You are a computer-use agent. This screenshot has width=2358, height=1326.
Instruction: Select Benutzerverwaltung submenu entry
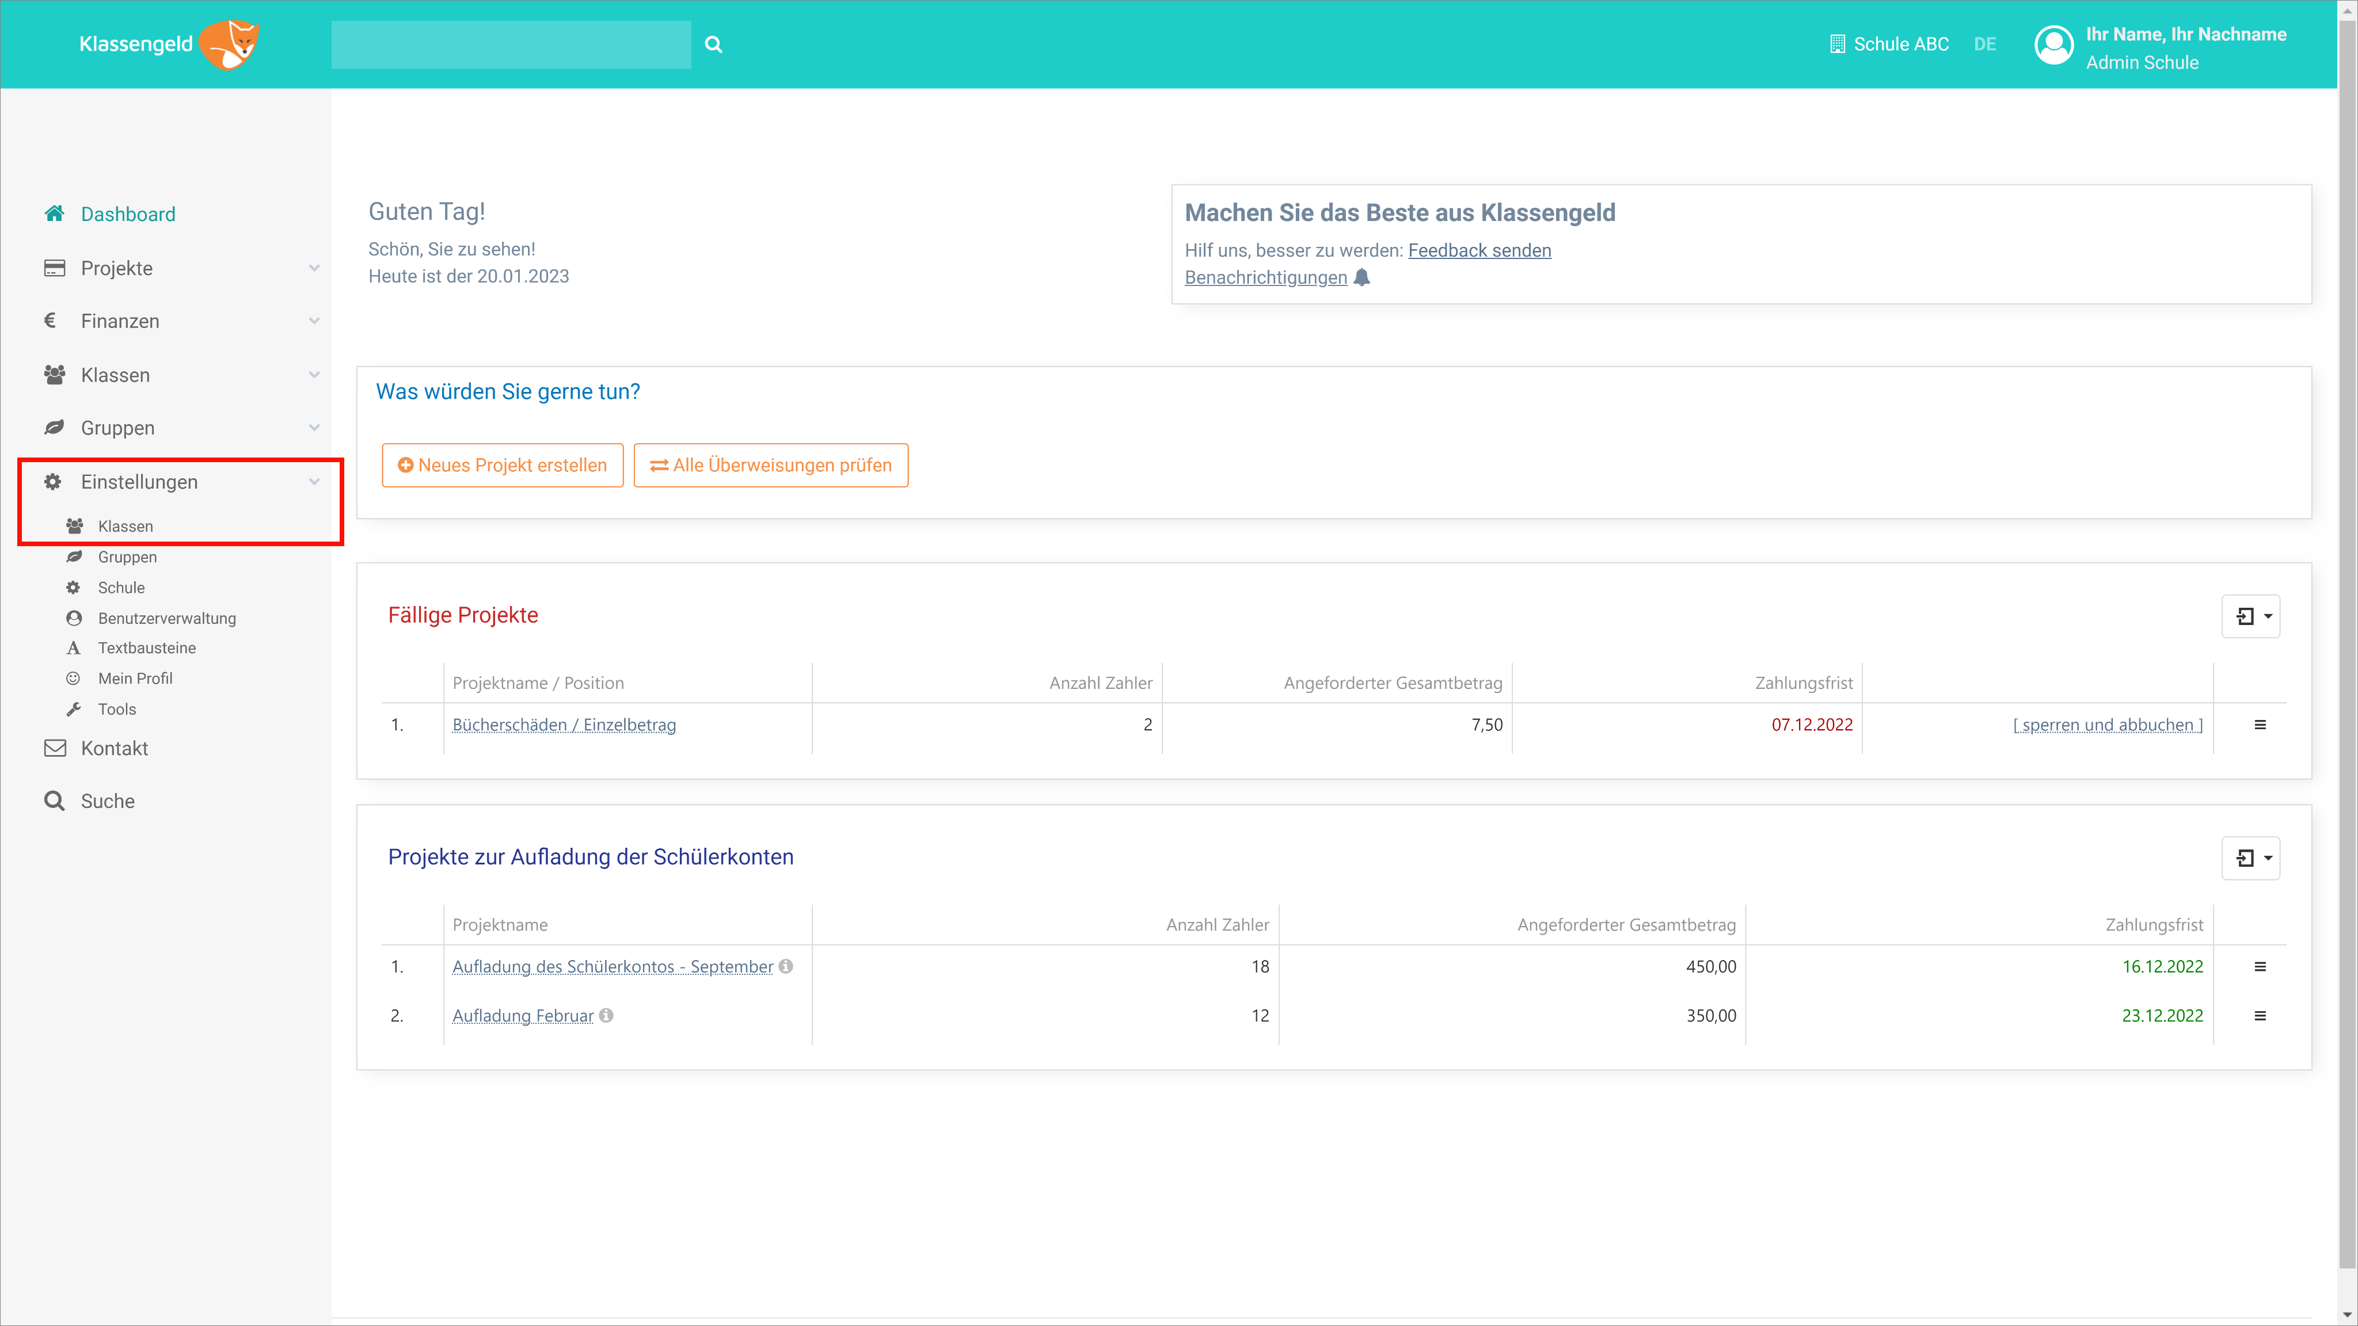coord(166,618)
